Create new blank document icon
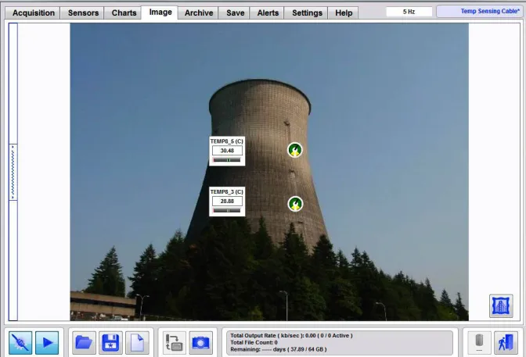 (137, 343)
